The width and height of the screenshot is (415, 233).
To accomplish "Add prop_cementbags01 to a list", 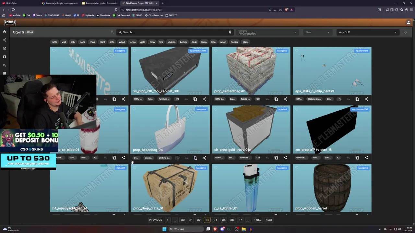I will (x=267, y=99).
